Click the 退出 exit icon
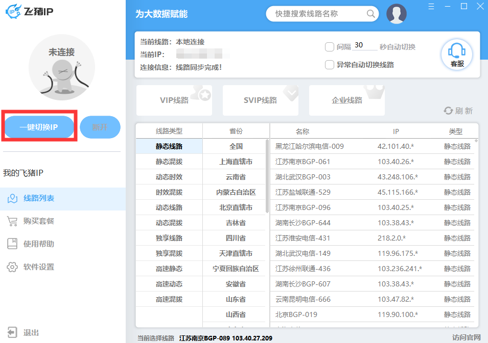The width and height of the screenshot is (488, 343). coord(12,332)
